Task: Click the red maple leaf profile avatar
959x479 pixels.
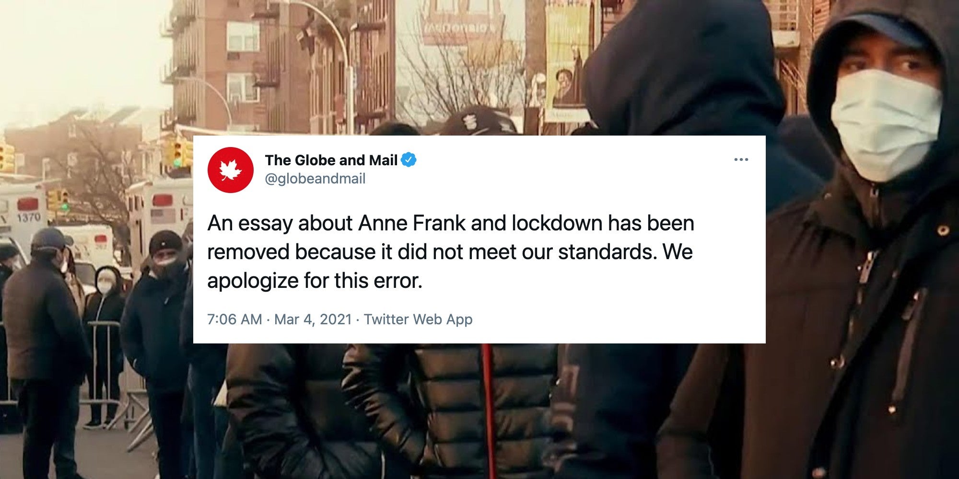Action: (231, 170)
